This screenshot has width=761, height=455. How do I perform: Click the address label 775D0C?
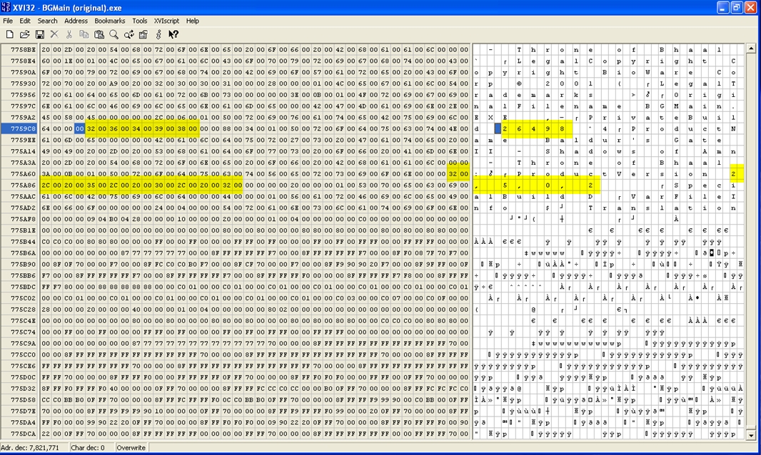[24, 377]
